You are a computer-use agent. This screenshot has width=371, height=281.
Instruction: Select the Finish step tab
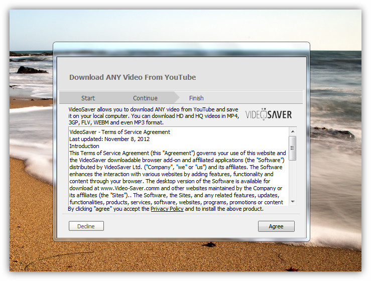point(196,98)
